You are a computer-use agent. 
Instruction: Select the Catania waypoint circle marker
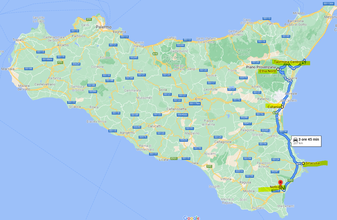click(x=282, y=107)
